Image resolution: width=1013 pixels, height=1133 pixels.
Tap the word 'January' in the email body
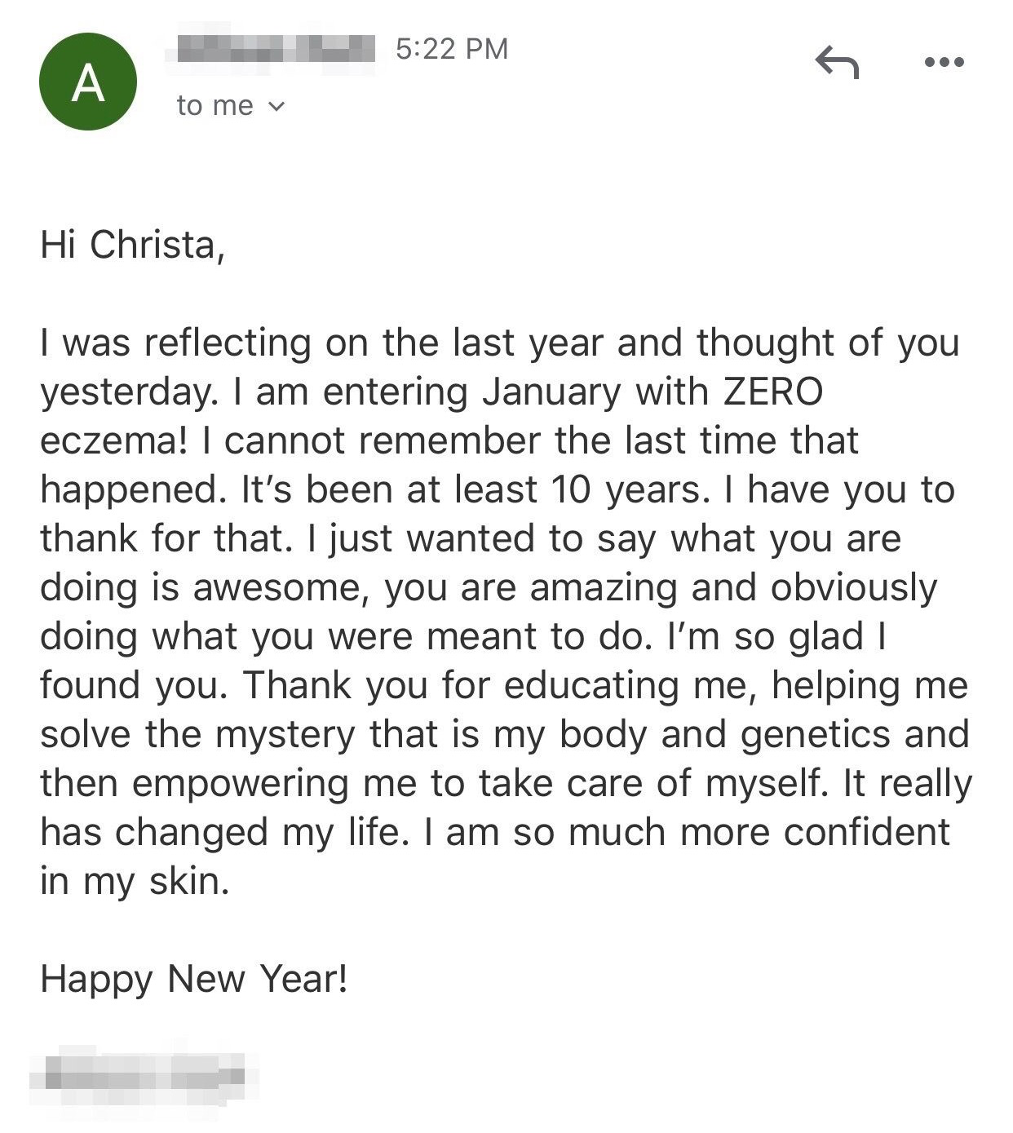coord(551,392)
